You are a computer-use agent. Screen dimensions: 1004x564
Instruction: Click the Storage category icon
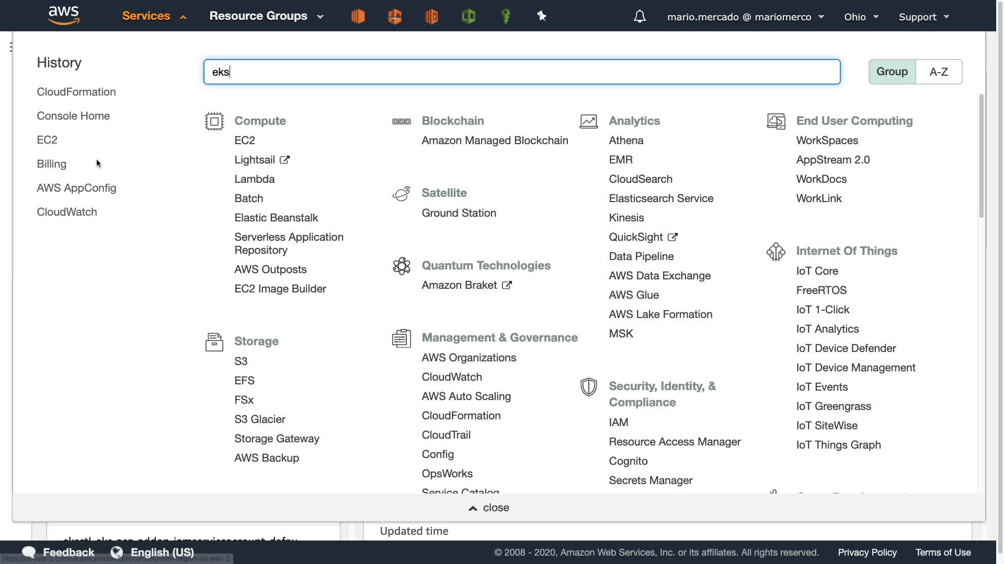point(214,342)
